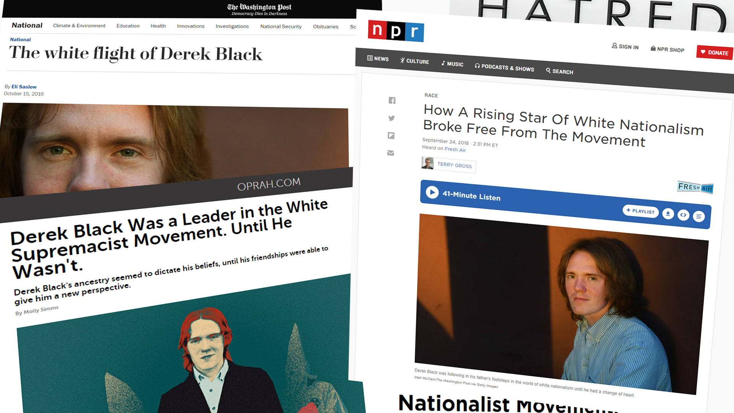The image size is (734, 413).
Task: Open the NPR News menu
Action: [378, 59]
